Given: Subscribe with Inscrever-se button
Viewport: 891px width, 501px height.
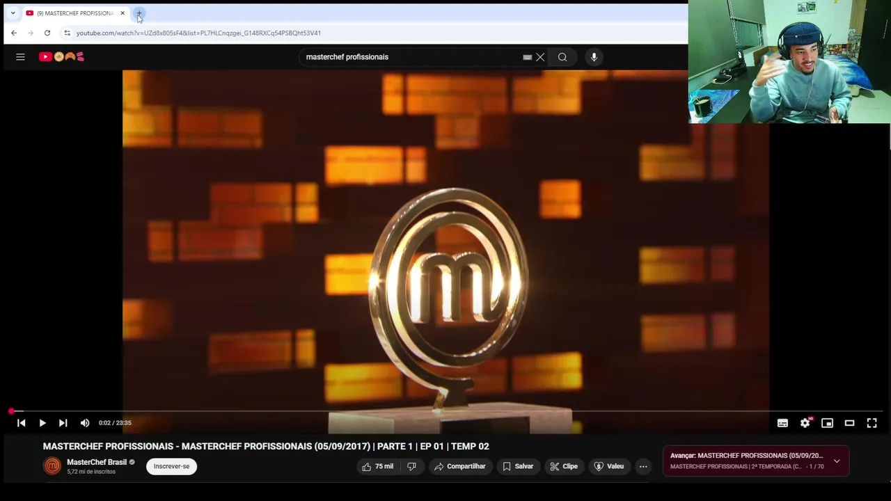Looking at the screenshot, I should (171, 466).
